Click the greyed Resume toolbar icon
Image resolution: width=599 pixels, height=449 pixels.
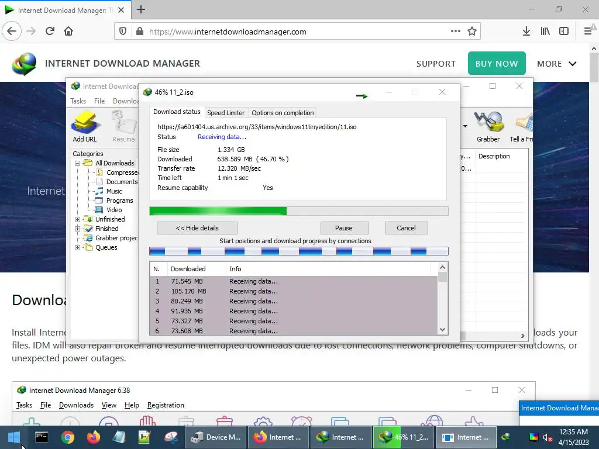(123, 126)
